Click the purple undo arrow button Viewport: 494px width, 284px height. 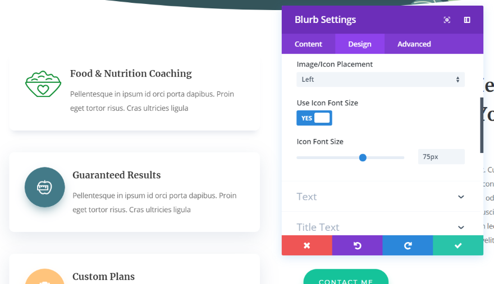357,245
